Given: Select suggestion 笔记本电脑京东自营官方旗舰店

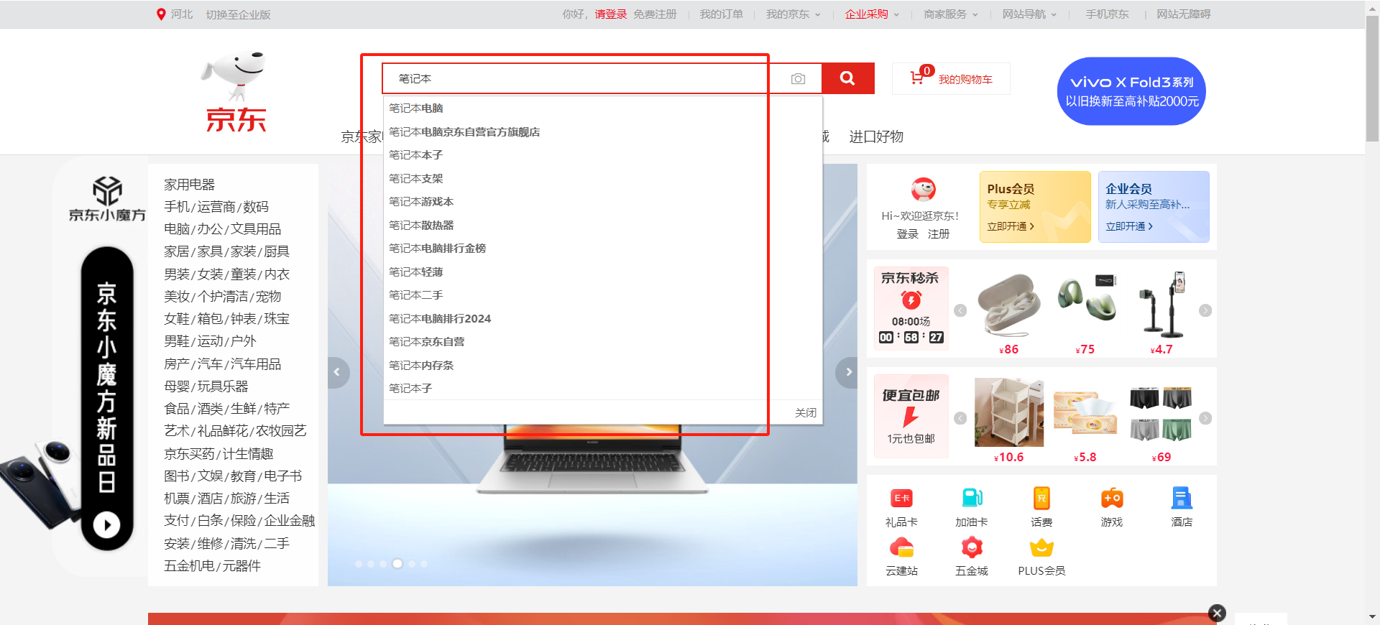Looking at the screenshot, I should [x=603, y=132].
